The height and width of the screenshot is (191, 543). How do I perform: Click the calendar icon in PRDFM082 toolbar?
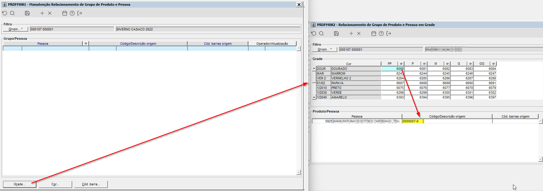click(373, 33)
